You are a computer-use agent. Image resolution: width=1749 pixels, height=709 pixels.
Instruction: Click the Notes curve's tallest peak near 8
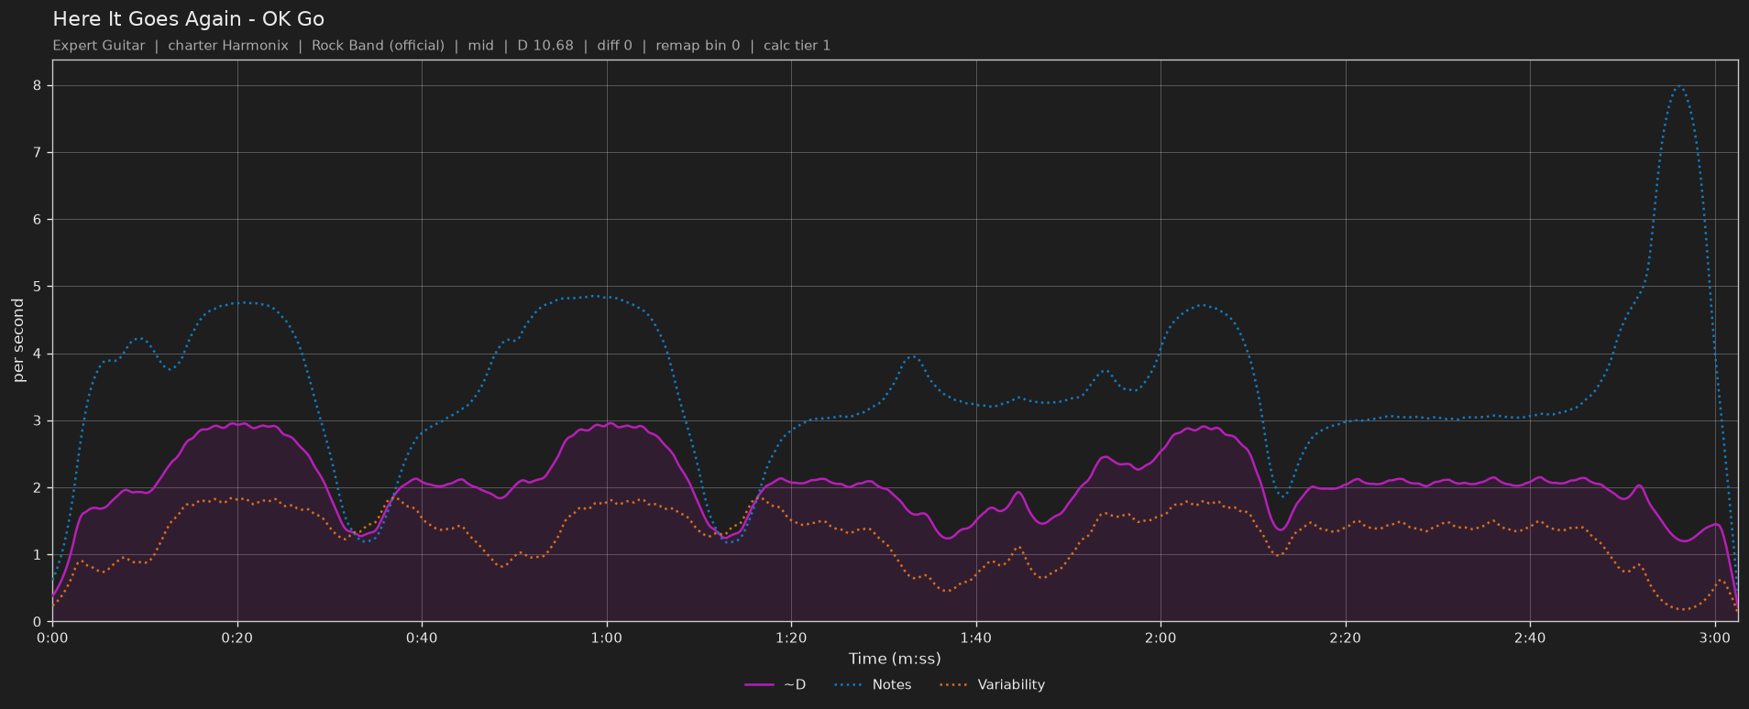point(1679,87)
